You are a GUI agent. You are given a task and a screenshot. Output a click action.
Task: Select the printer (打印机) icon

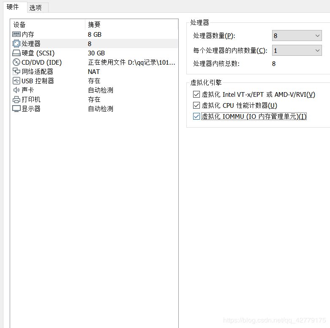[16, 99]
